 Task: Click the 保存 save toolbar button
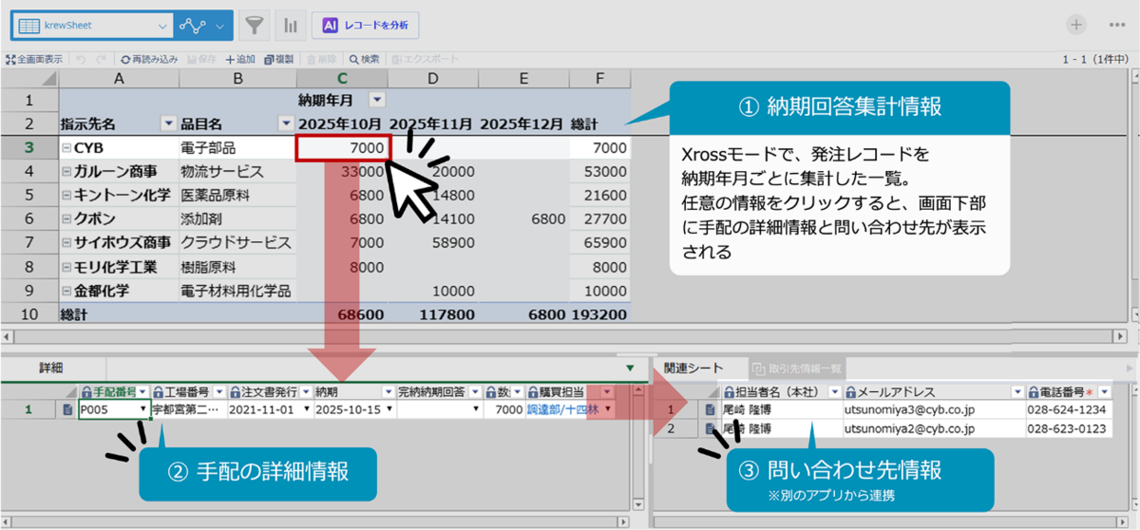coord(200,59)
